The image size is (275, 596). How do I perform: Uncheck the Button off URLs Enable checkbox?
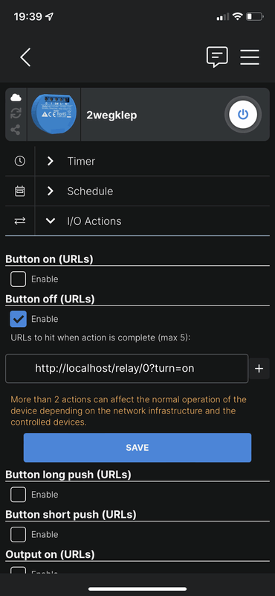coord(18,319)
